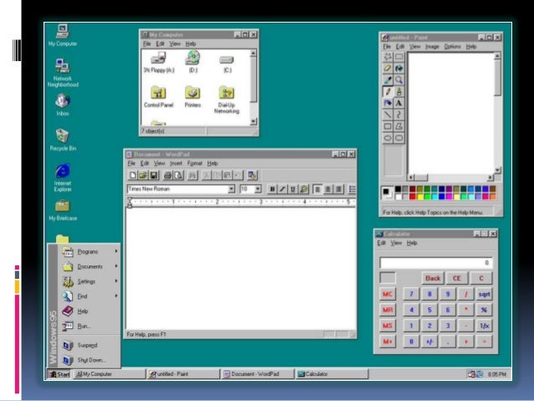Pick the black color swatch in Paint
Viewport: 534px width, 401px height.
pyautogui.click(x=398, y=189)
